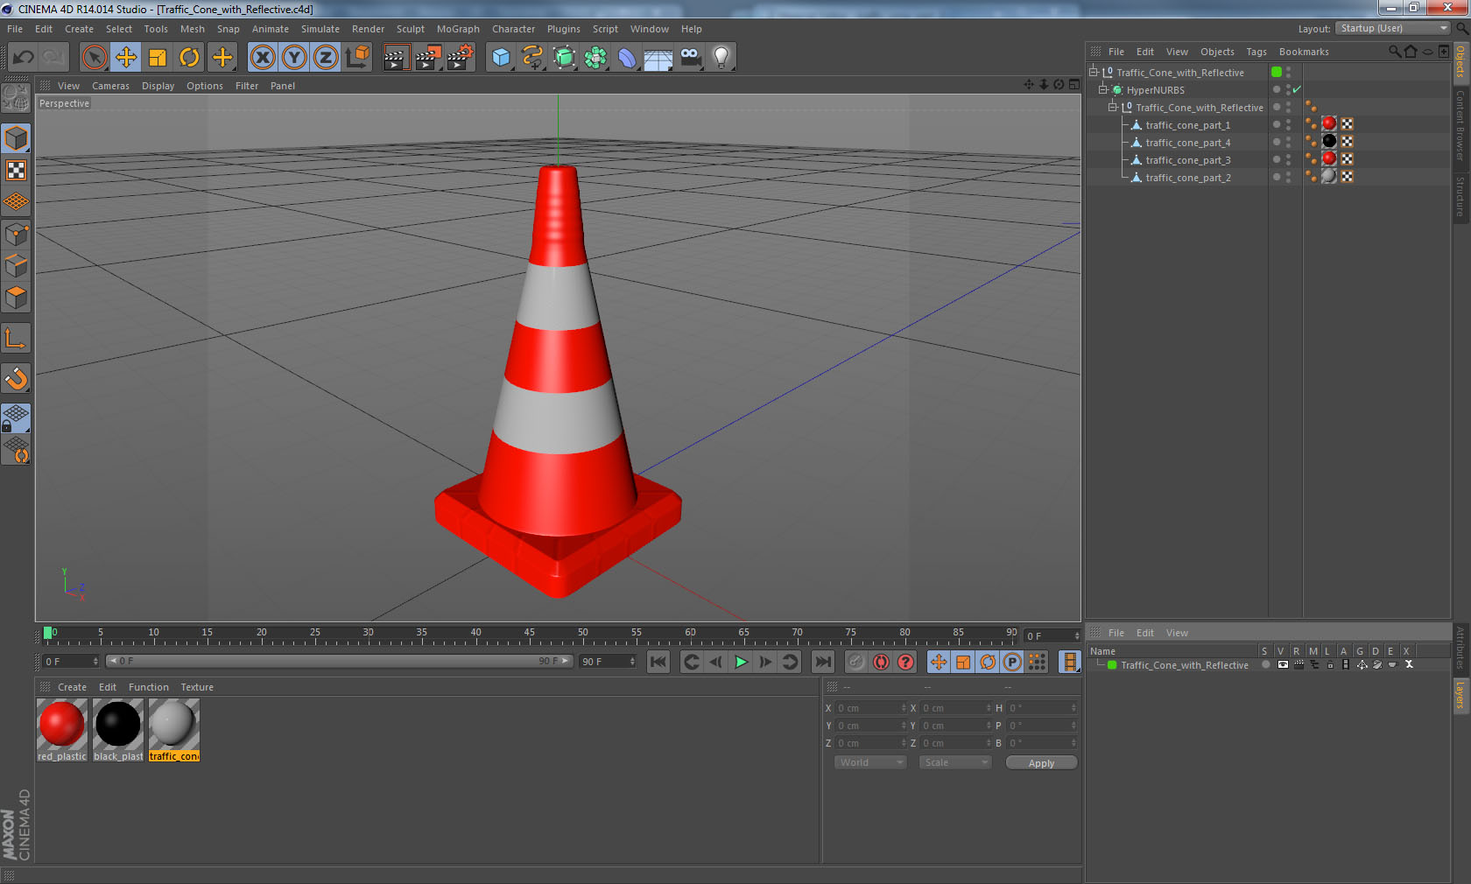Image resolution: width=1471 pixels, height=884 pixels.
Task: Click the Apply button
Action: pyautogui.click(x=1041, y=763)
